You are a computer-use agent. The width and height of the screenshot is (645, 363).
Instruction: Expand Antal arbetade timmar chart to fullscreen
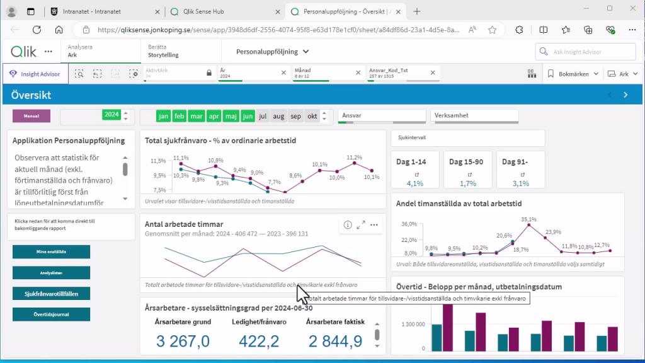(361, 225)
